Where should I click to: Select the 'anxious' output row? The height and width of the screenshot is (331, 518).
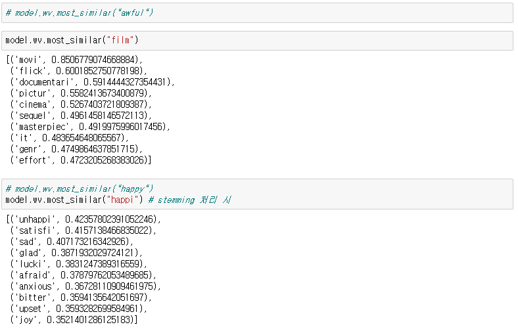point(85,286)
